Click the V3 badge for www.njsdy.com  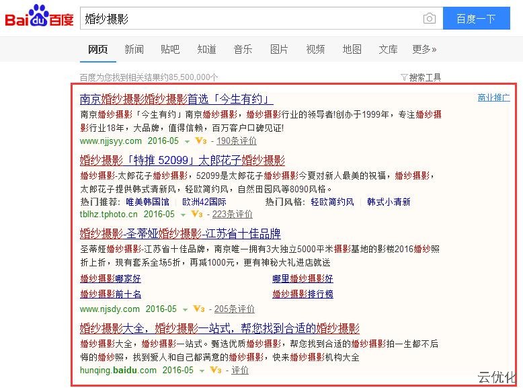(198, 309)
